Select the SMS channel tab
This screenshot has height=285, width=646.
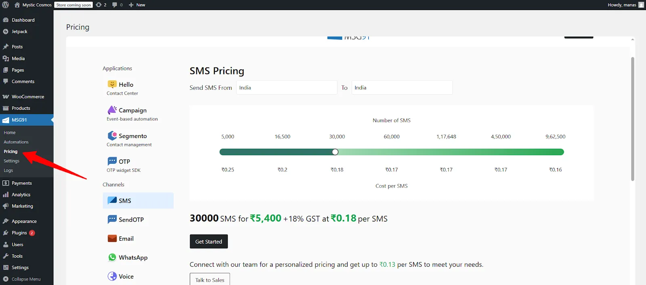(x=138, y=201)
